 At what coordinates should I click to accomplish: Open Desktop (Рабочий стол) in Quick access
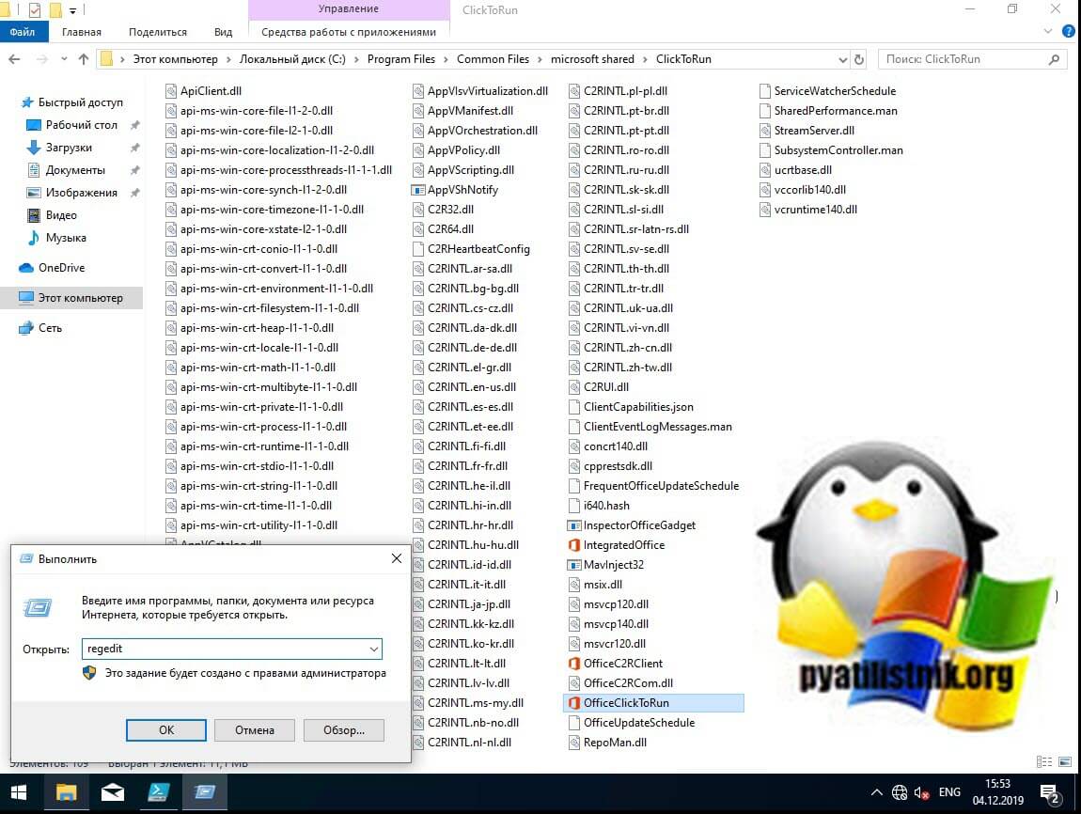click(x=82, y=125)
